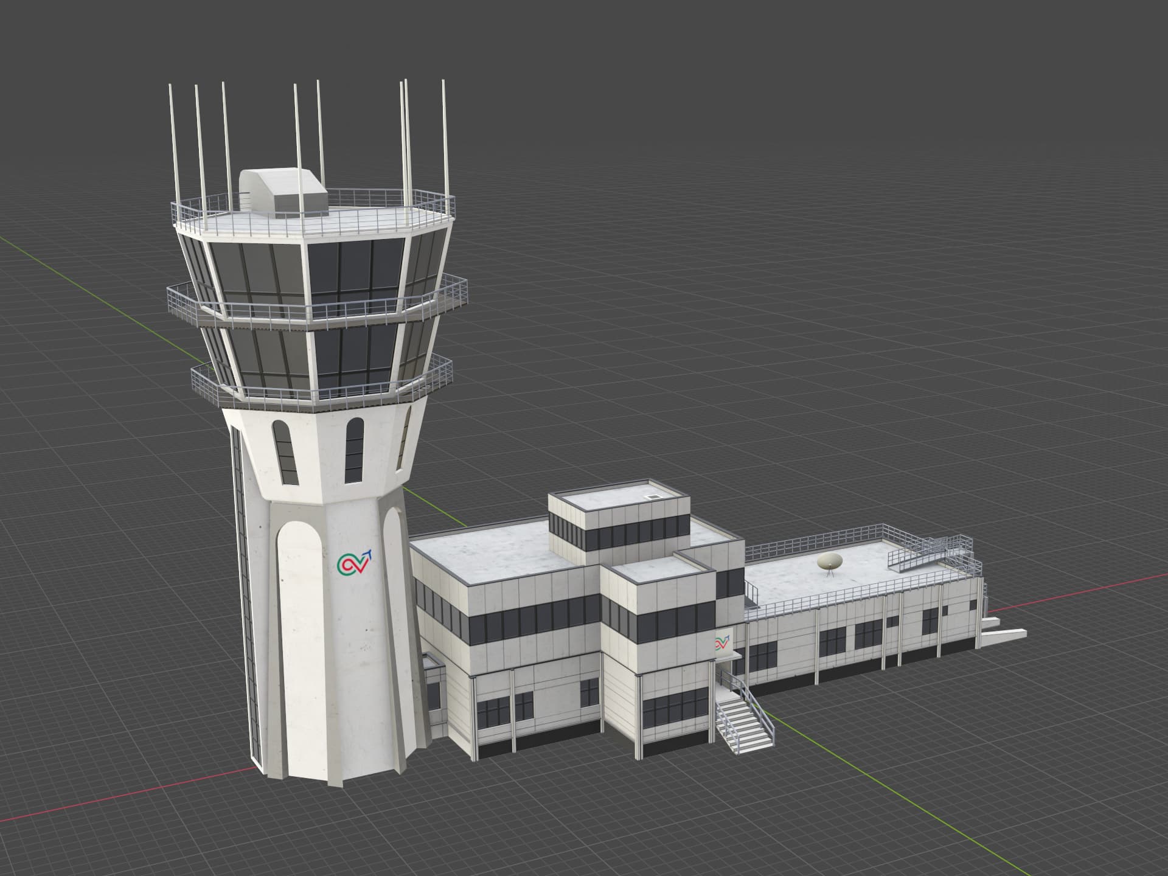Click the colorful logo on the tower
The height and width of the screenshot is (876, 1168).
point(354,561)
